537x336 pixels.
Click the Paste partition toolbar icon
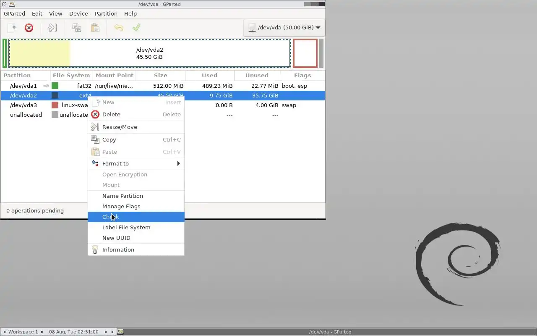click(x=95, y=28)
